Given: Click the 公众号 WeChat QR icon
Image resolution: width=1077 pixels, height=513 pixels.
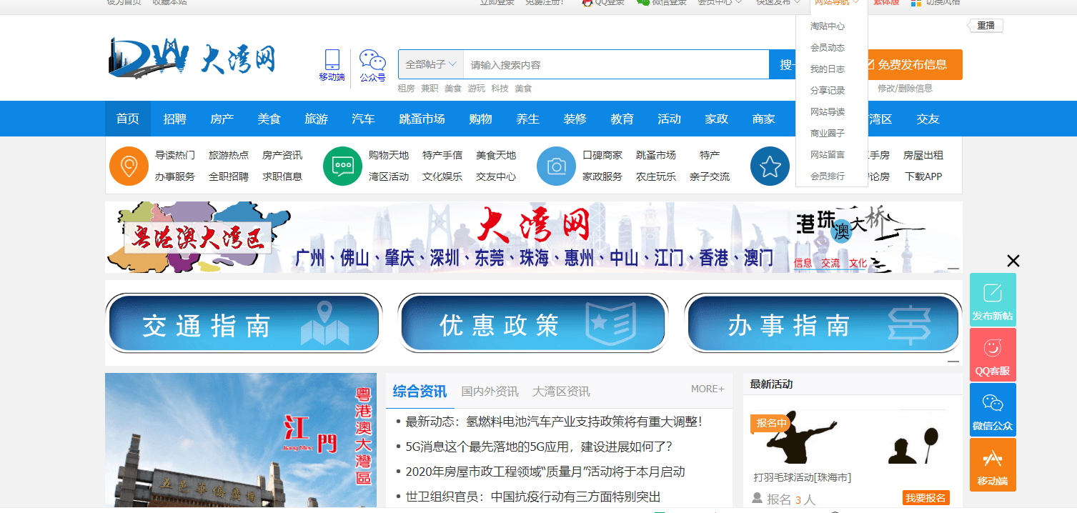Looking at the screenshot, I should 372,61.
